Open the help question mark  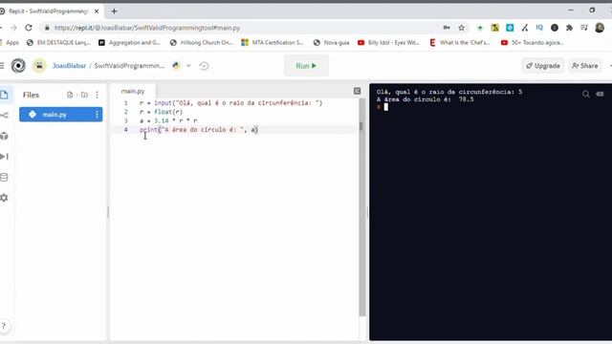pos(4,326)
